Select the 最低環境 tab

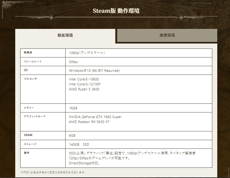tap(65, 35)
